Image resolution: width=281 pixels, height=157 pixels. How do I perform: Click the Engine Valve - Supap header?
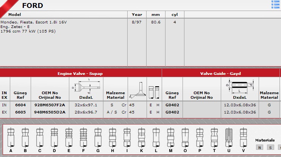(x=80, y=73)
